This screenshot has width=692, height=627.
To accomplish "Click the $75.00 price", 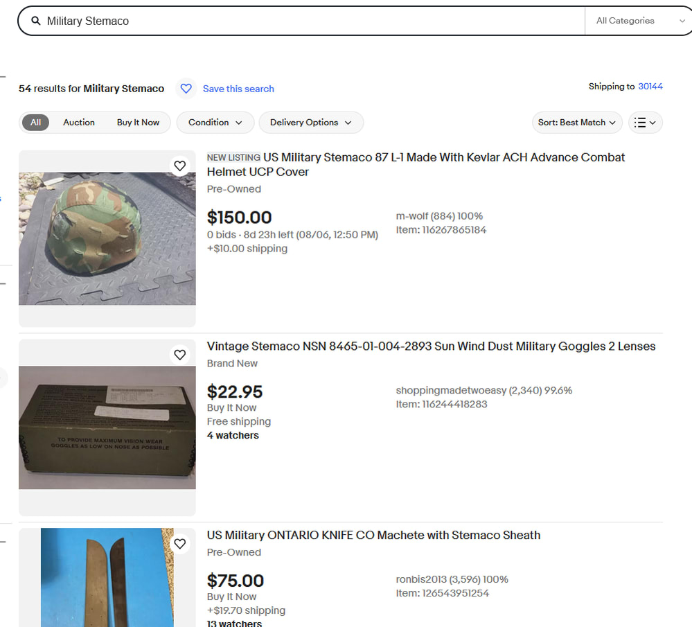I will pos(236,581).
